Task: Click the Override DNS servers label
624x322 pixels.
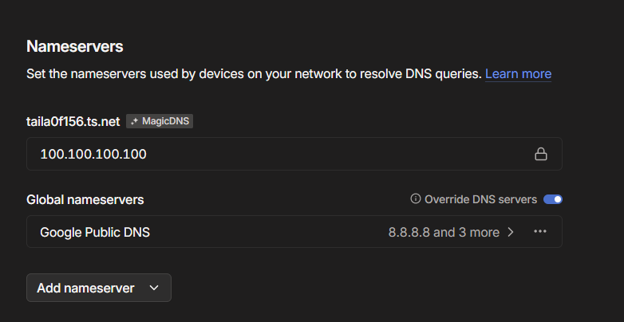Action: pos(480,199)
